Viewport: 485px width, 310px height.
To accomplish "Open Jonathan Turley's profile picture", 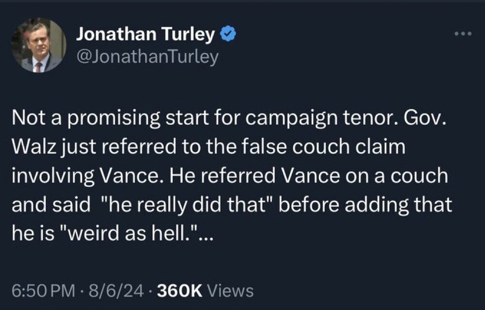I will point(39,45).
